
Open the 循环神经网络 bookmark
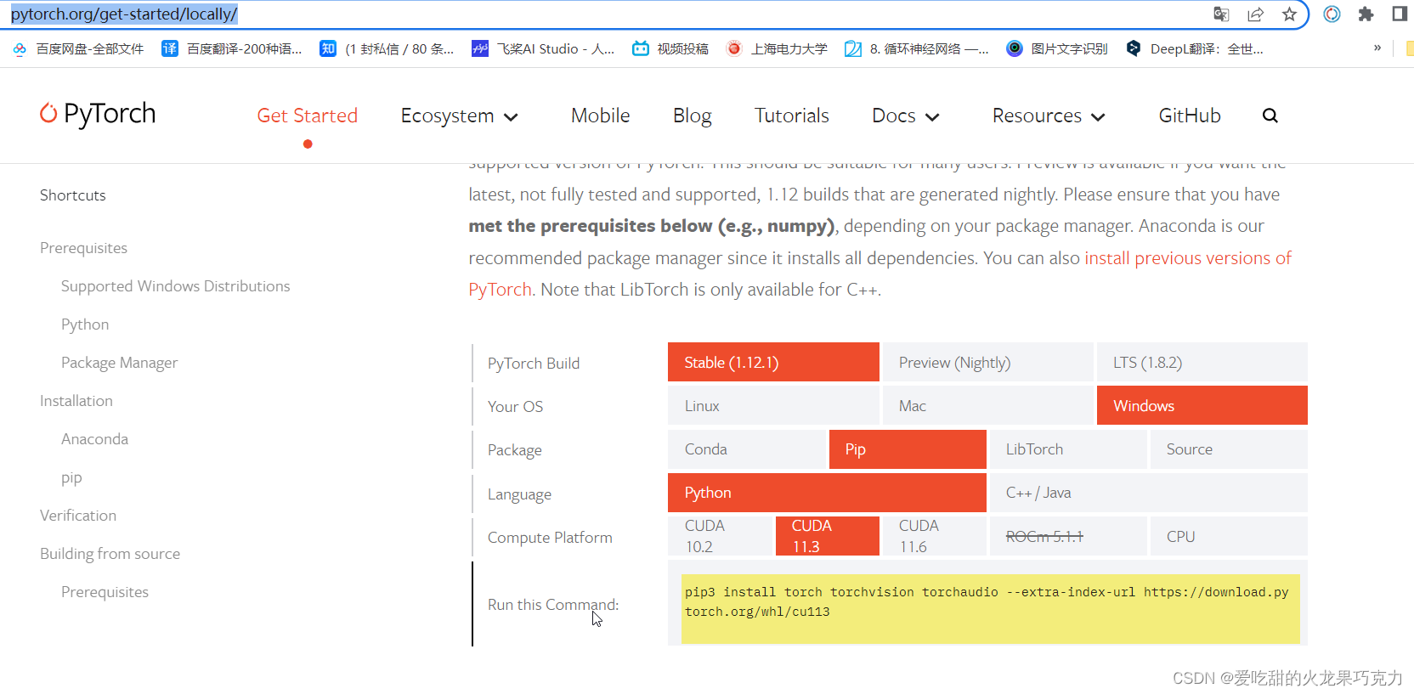(917, 48)
